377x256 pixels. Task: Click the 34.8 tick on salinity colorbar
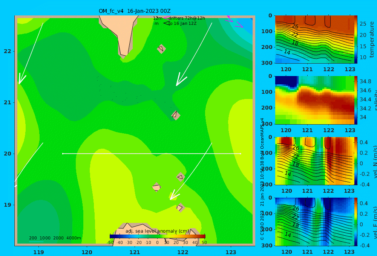(365, 81)
